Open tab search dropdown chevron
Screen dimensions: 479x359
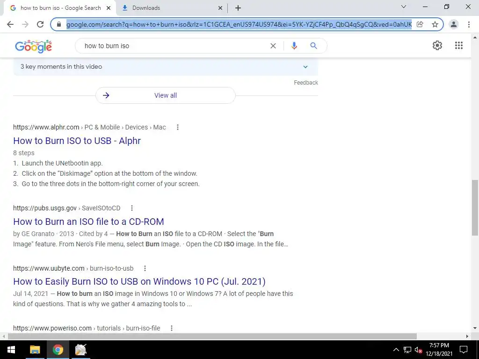(x=404, y=7)
